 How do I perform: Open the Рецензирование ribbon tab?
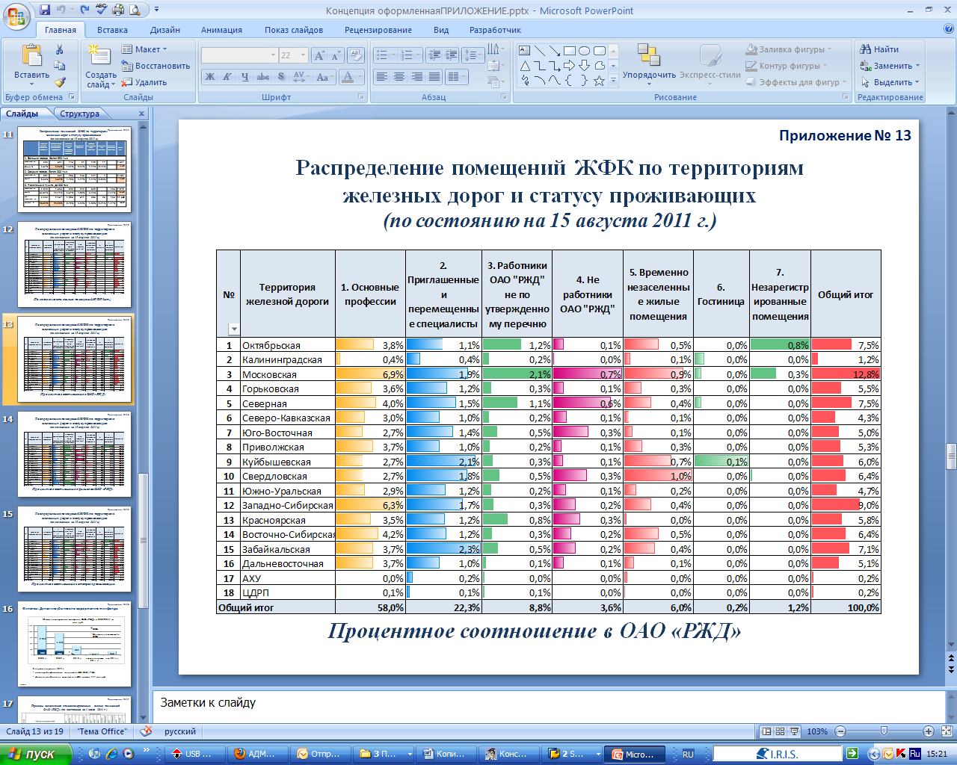tap(378, 30)
